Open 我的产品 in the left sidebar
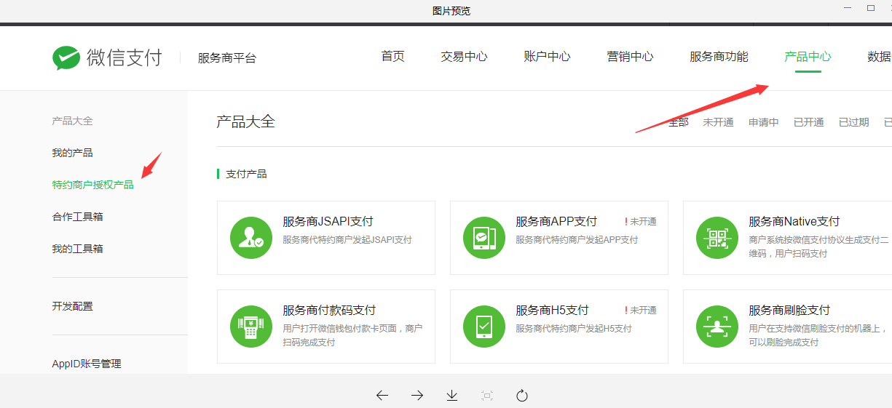Screen dimensions: 892x408 click(72, 153)
